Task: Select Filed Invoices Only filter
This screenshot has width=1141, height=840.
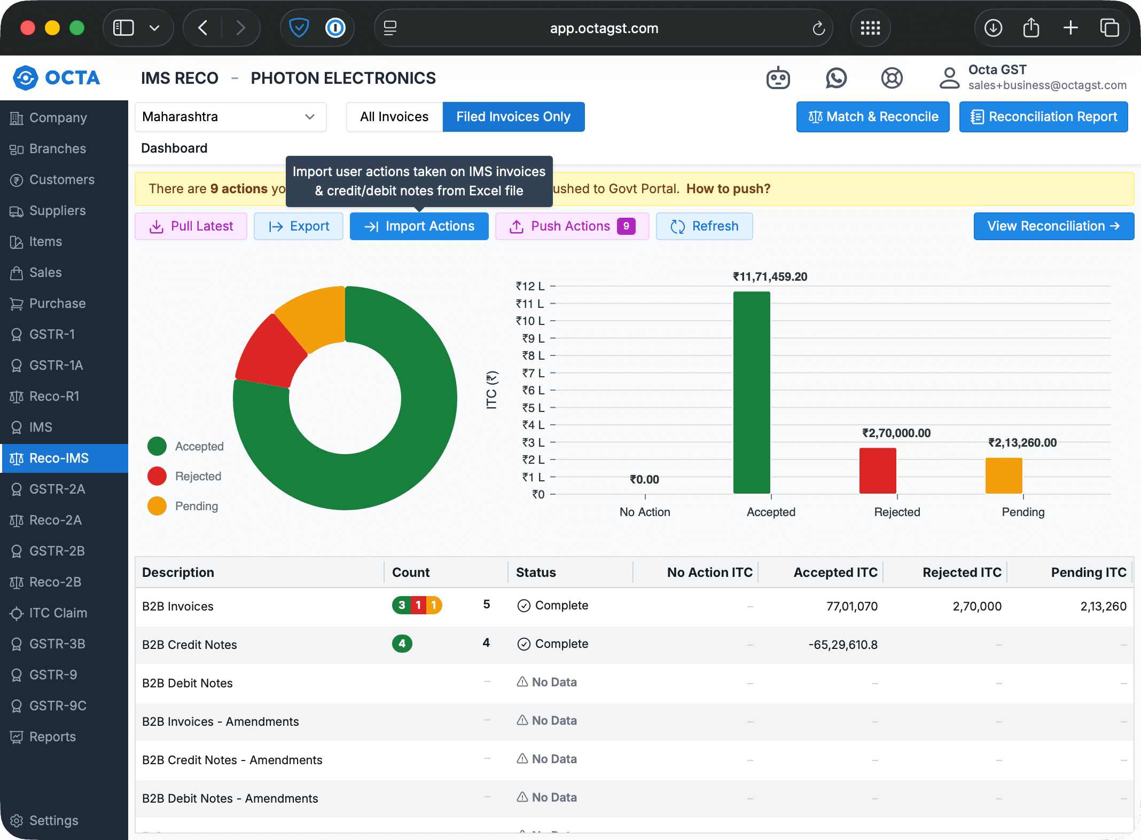Action: pos(513,117)
